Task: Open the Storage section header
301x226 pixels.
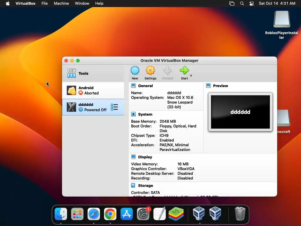Action: coord(146,185)
